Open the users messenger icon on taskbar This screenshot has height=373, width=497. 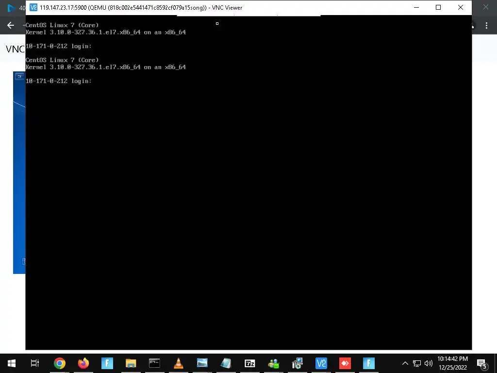[274, 363]
